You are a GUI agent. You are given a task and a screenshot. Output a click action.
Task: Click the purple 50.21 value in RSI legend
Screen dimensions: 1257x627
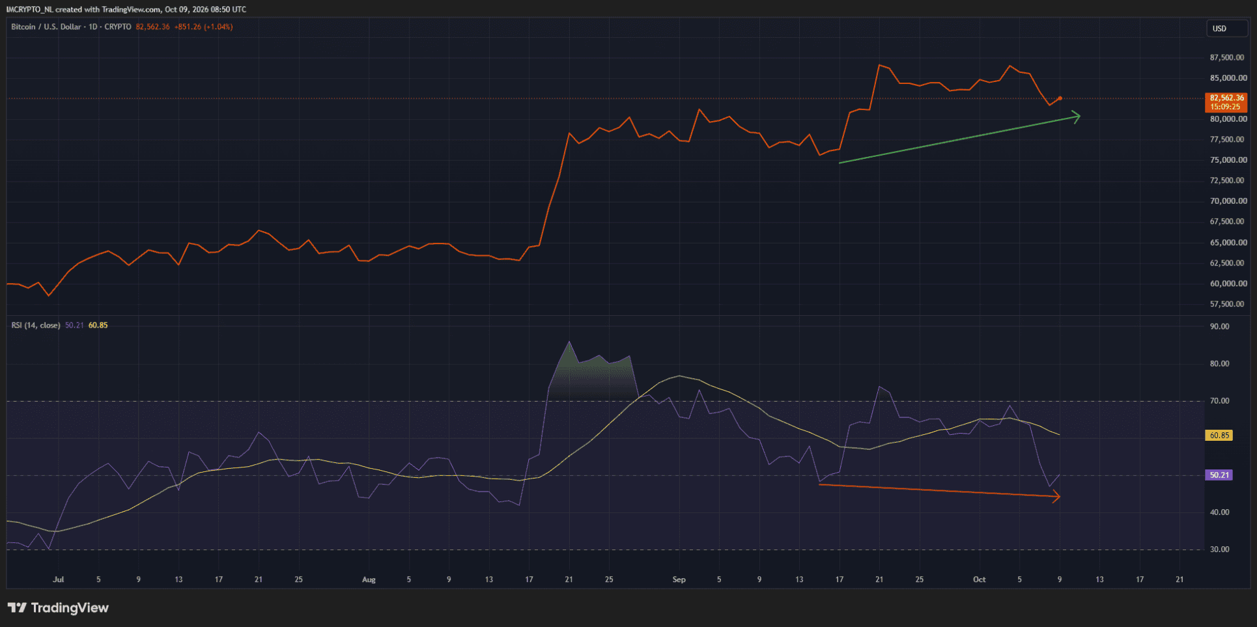(74, 325)
